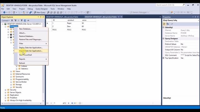Select the Statistics folder in tree
The width and height of the screenshot is (200, 112).
pos(25,69)
